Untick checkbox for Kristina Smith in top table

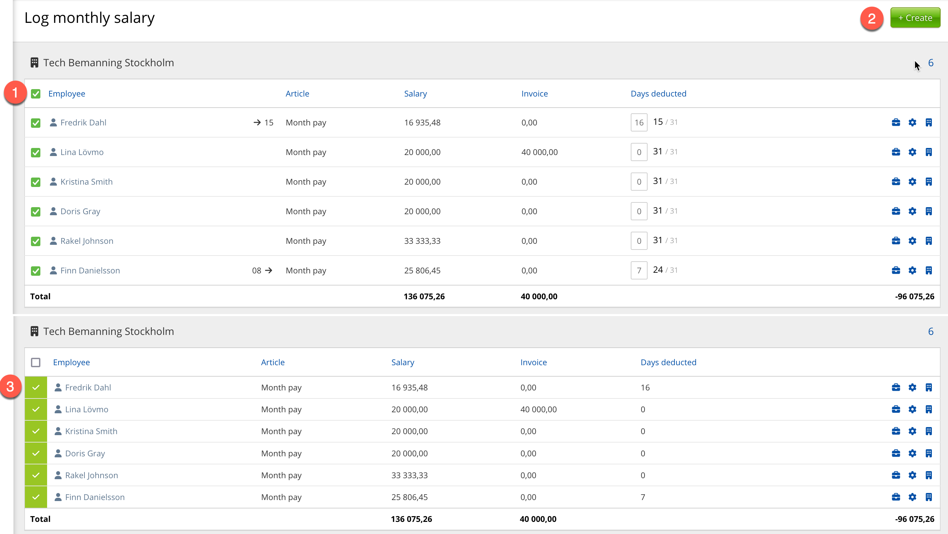(x=36, y=182)
